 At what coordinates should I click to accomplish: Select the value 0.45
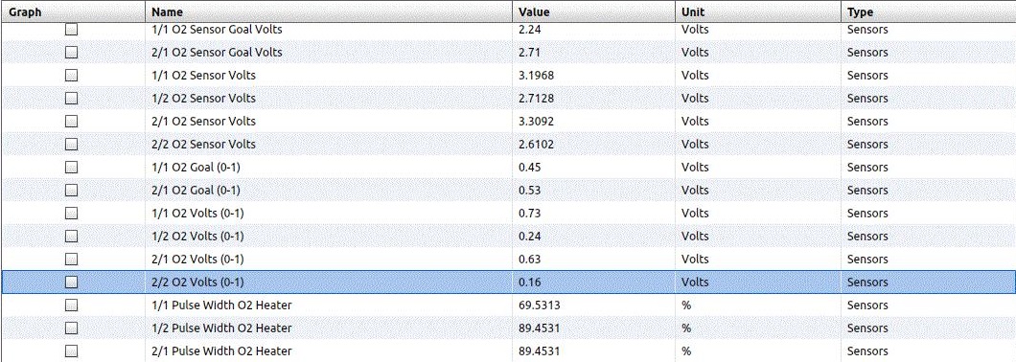(529, 168)
